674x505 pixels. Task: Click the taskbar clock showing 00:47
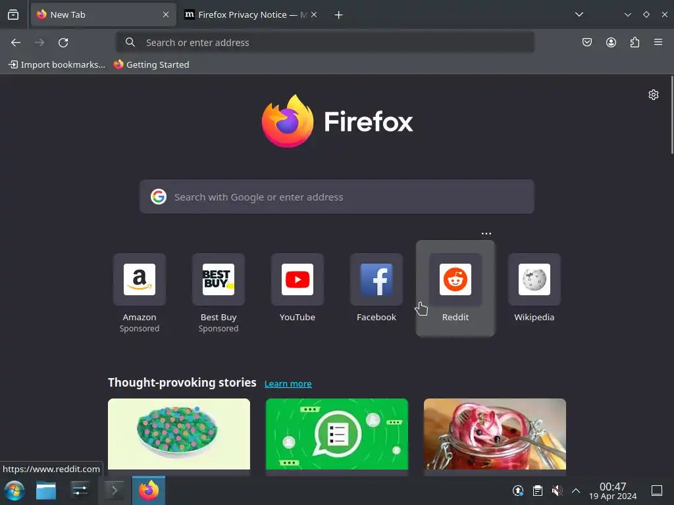coord(613,491)
